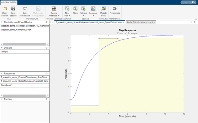Select Feedback_Controller_PID_Controller block

coord(25,26)
